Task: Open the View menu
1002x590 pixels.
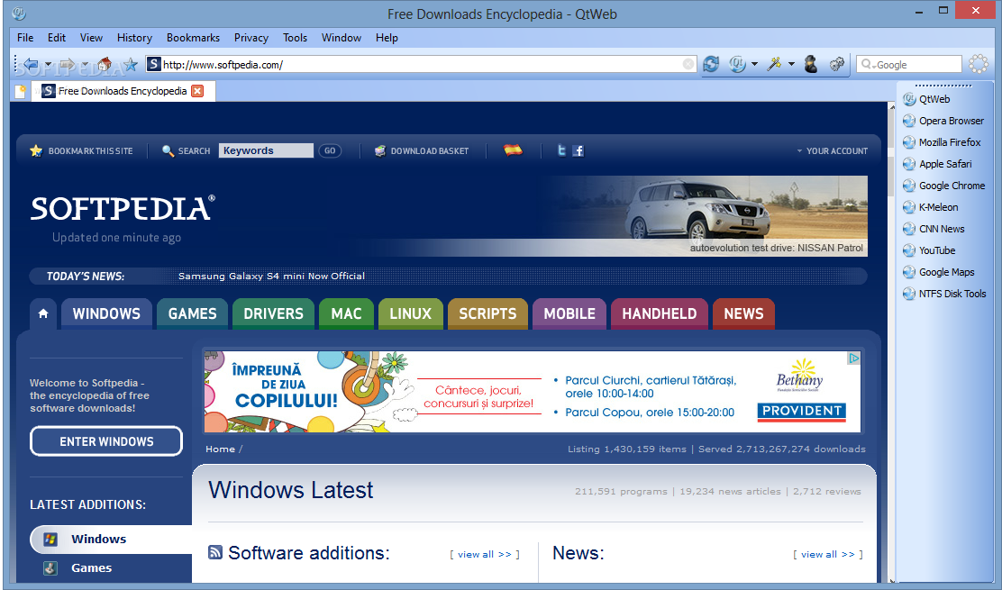Action: 91,38
